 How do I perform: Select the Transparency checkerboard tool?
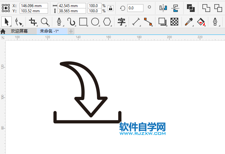174,22
